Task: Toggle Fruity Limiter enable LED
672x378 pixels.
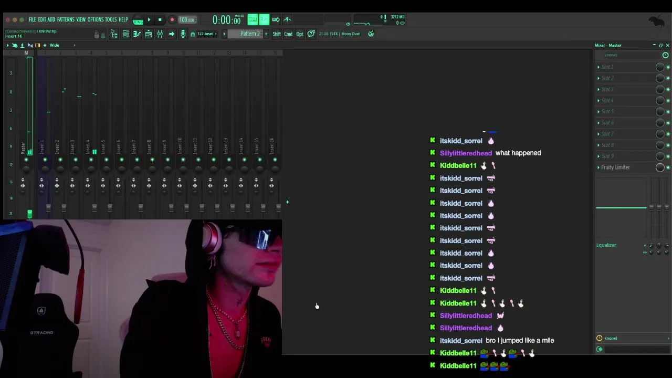Action: point(668,167)
